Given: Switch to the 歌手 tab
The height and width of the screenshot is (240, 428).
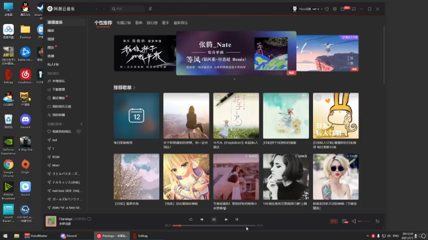Looking at the screenshot, I should 165,23.
